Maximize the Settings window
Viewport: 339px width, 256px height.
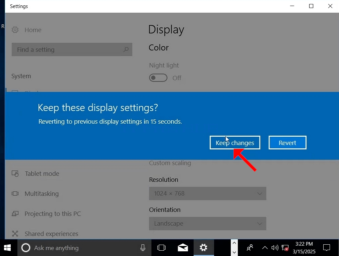[311, 6]
